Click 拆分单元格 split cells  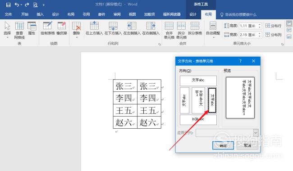pyautogui.click(x=181, y=30)
